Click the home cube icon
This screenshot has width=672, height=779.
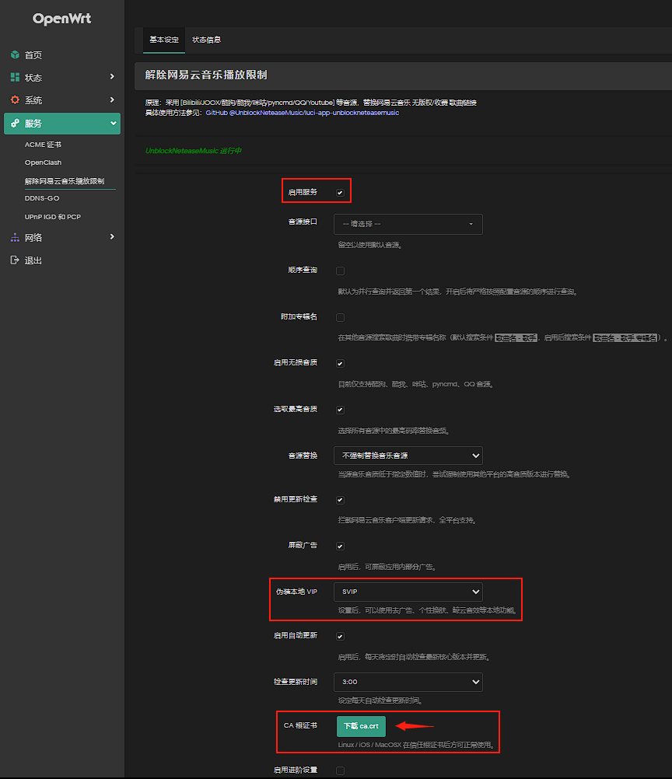[x=15, y=54]
